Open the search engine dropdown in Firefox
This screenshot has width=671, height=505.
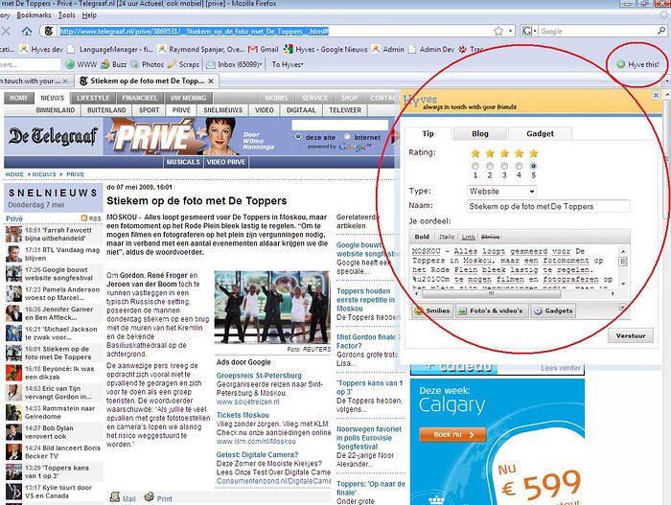[x=530, y=32]
